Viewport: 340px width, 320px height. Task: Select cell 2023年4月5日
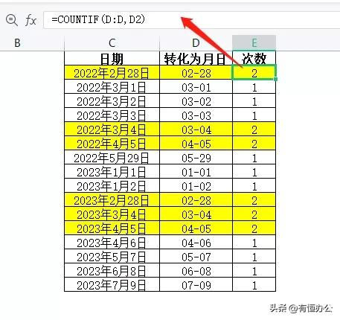pos(112,228)
